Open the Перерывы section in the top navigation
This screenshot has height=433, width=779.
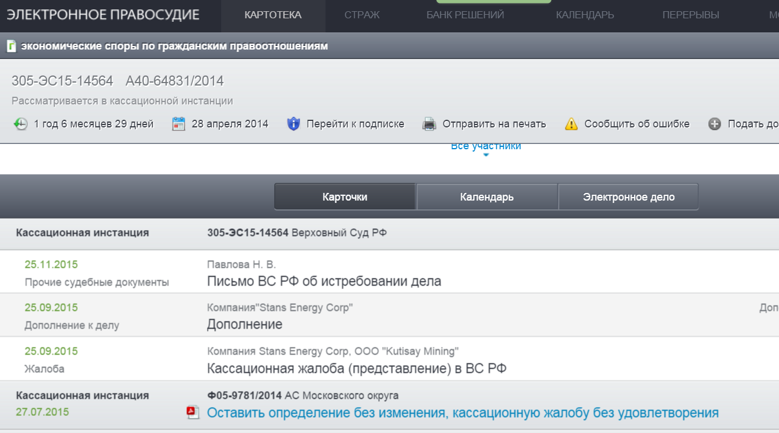pyautogui.click(x=691, y=15)
